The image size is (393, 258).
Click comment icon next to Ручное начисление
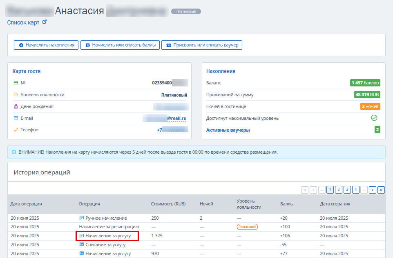click(81, 218)
